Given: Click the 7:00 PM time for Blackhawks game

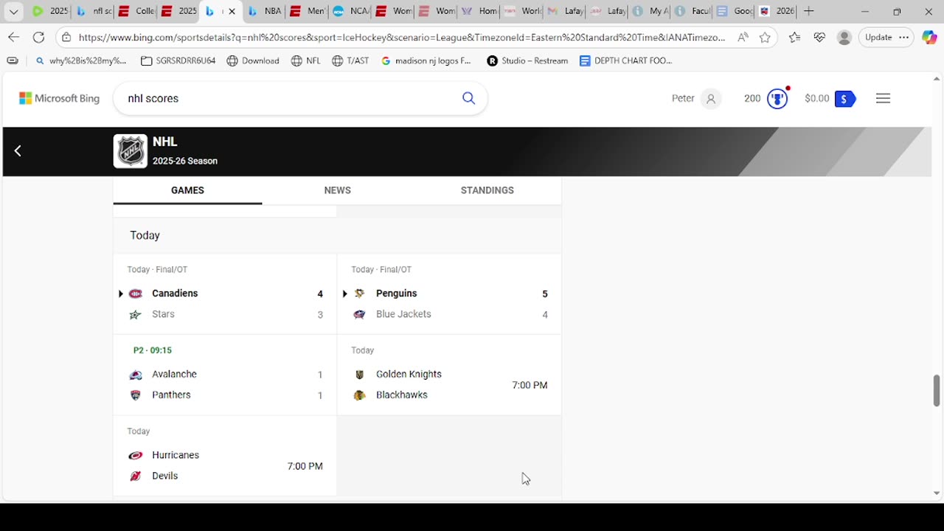Looking at the screenshot, I should click(530, 385).
